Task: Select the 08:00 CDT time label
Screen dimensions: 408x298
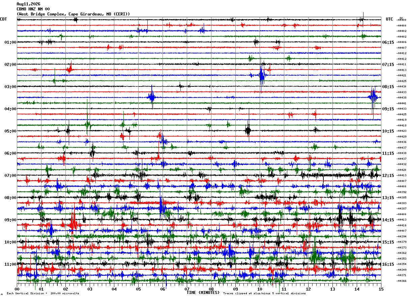Action: (x=10, y=198)
